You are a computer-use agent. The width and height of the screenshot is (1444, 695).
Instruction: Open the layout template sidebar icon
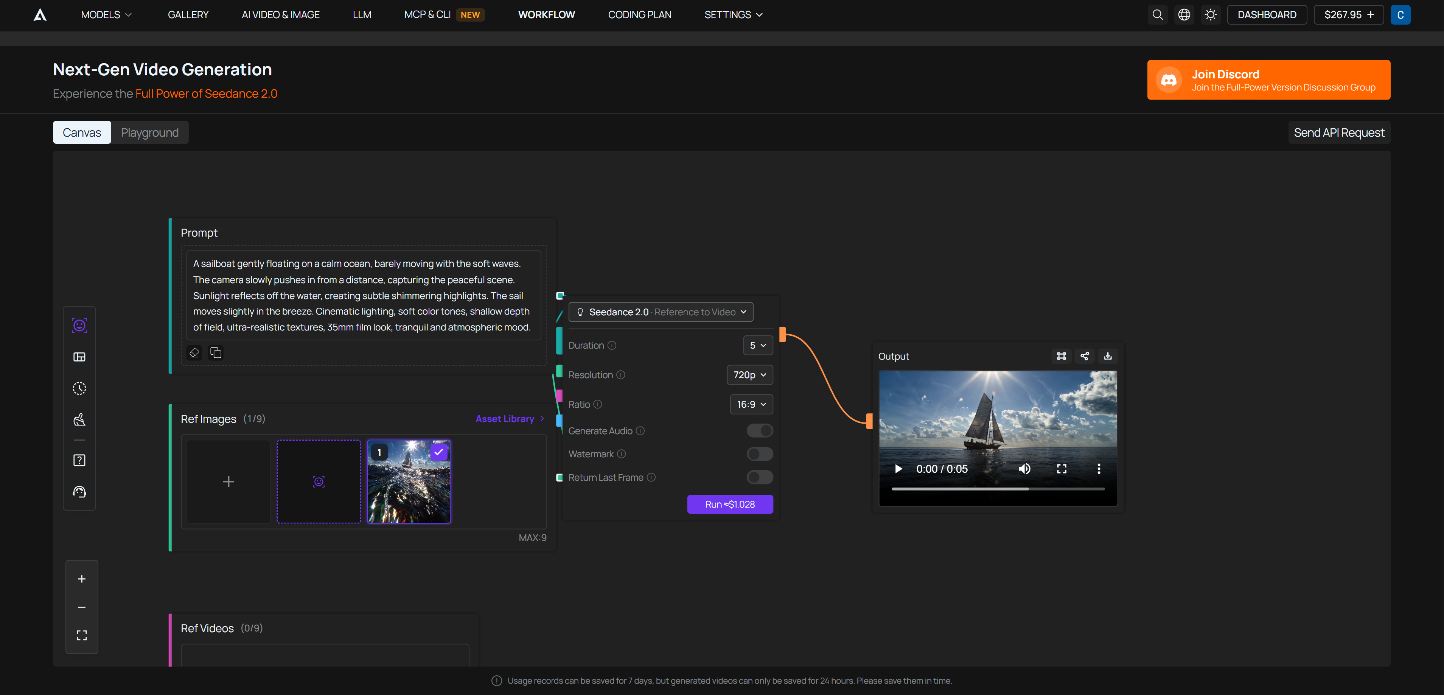pyautogui.click(x=79, y=357)
